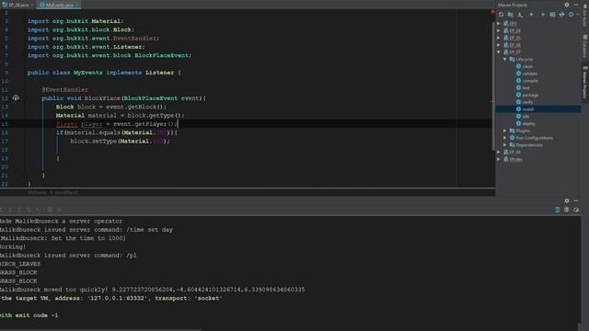The height and width of the screenshot is (331, 589).
Task: Click the gutter override icon on line 12
Action: pos(16,98)
